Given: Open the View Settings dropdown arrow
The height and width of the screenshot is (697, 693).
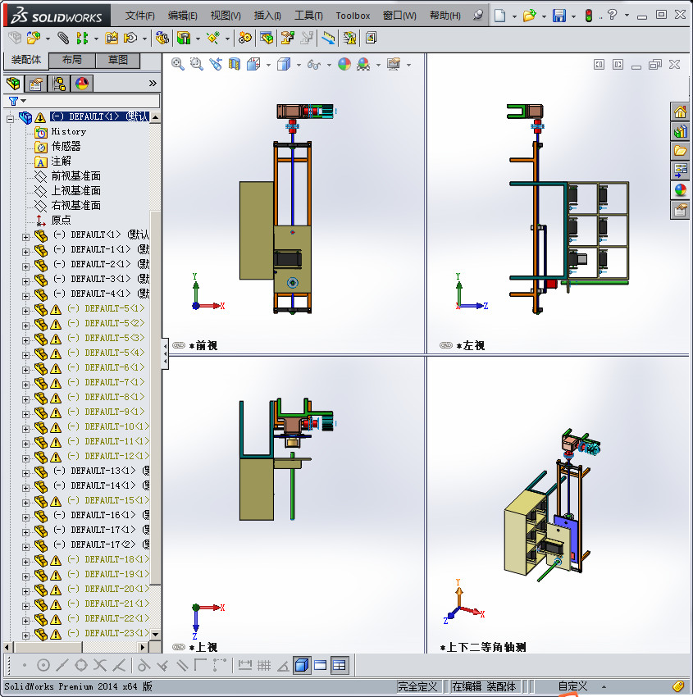Looking at the screenshot, I should pos(408,65).
